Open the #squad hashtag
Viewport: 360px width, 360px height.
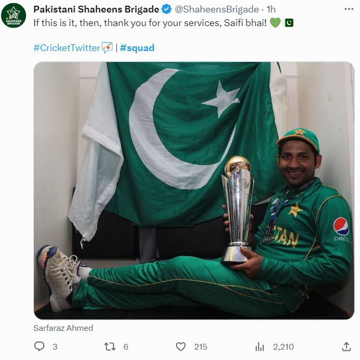[x=137, y=48]
